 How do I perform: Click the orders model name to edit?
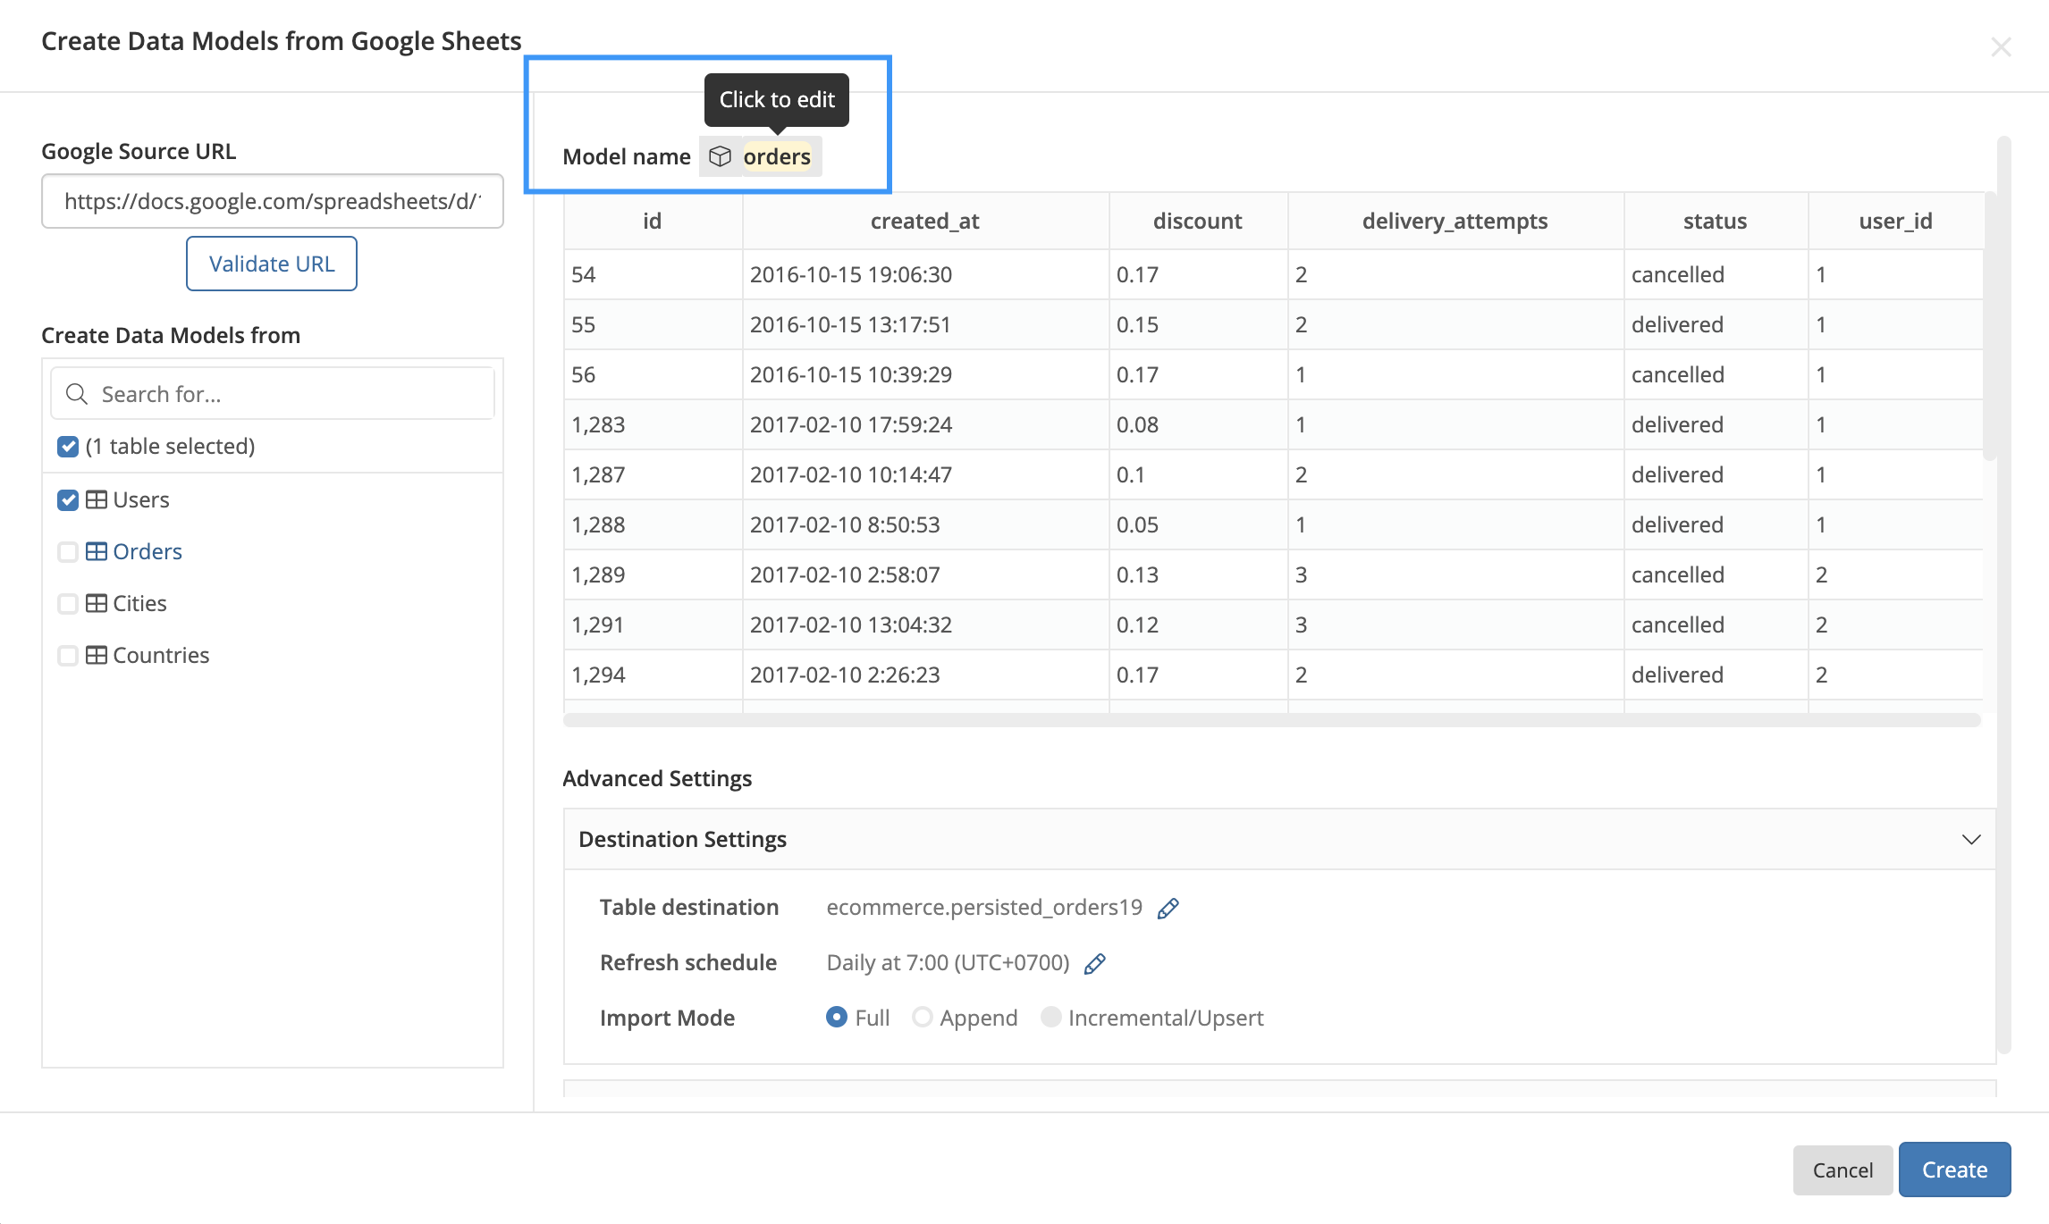(777, 156)
